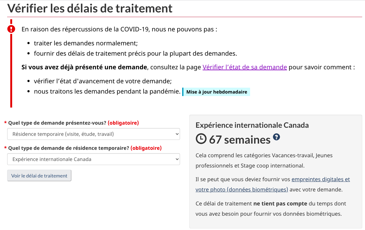Click the 'Mise à jour hebdomadaire' badge
The height and width of the screenshot is (230, 365).
(x=216, y=92)
